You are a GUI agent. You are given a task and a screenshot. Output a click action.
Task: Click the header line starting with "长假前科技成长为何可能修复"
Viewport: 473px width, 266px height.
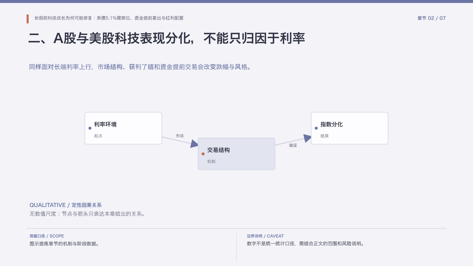pos(109,18)
